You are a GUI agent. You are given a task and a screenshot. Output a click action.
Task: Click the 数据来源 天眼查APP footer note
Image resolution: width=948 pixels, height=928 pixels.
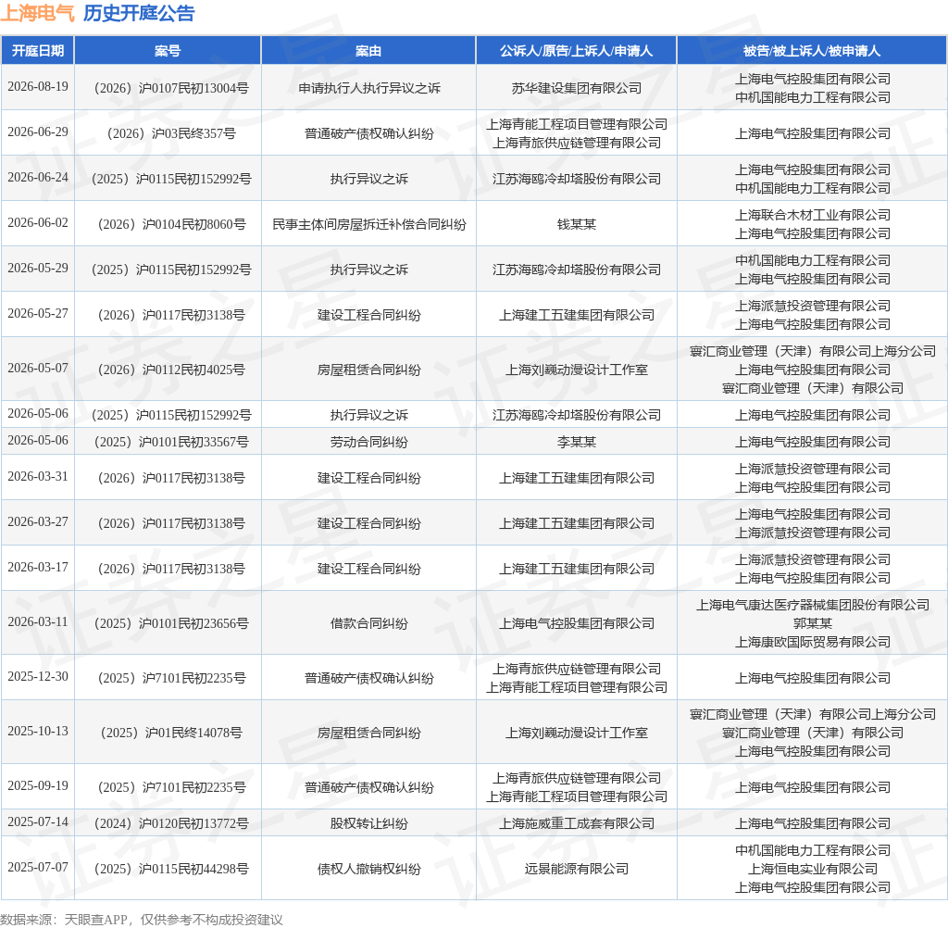(142, 921)
